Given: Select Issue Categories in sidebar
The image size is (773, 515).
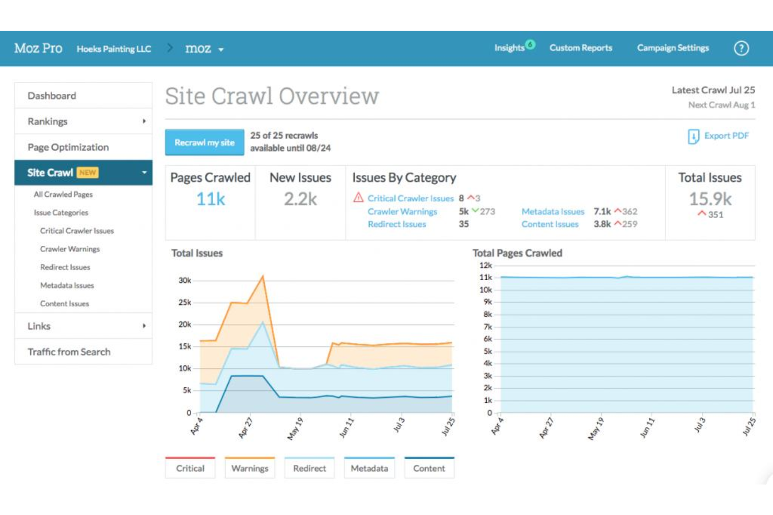Looking at the screenshot, I should click(61, 212).
